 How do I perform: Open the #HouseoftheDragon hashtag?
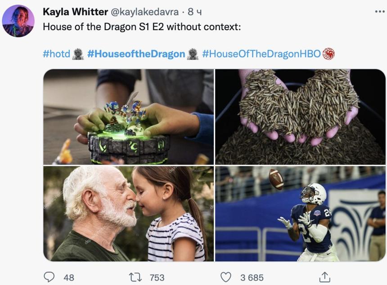coord(136,54)
